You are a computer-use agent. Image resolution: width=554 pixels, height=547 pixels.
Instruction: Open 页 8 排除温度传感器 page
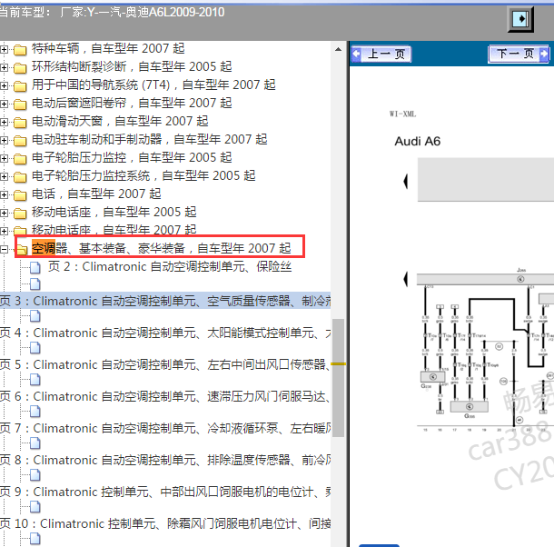(x=165, y=461)
